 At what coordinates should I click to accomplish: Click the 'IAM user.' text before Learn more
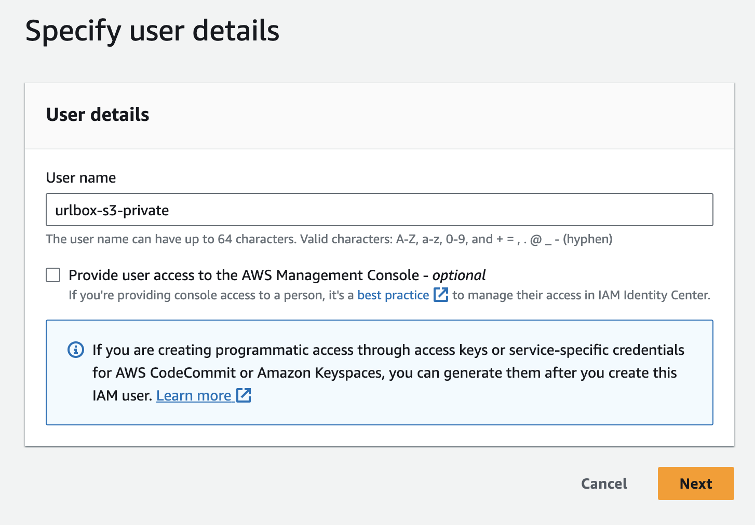[x=122, y=396]
